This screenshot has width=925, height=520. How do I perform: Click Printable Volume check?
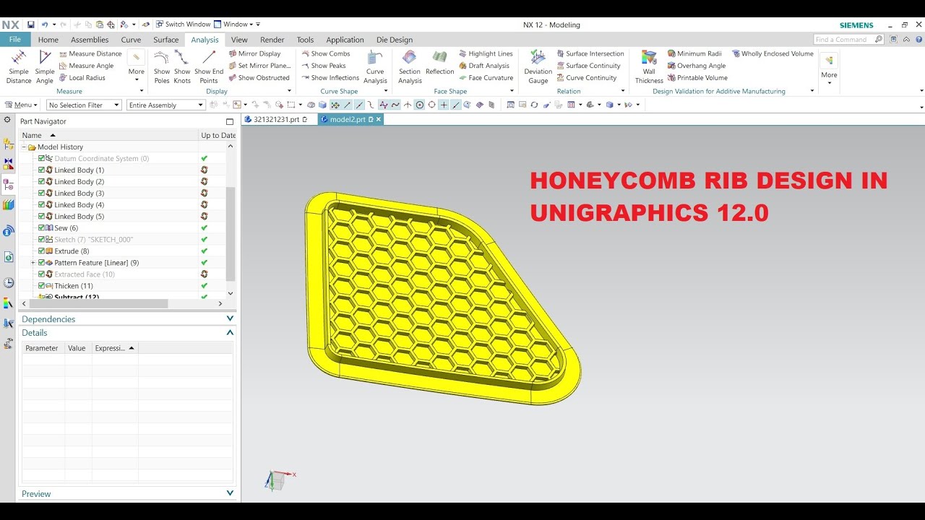pos(697,78)
